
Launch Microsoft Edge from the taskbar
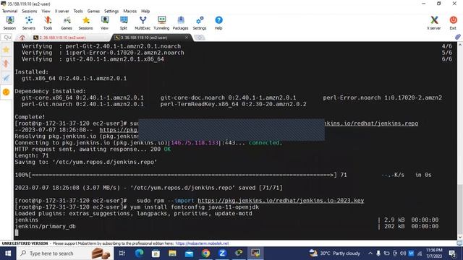[x=139, y=253]
